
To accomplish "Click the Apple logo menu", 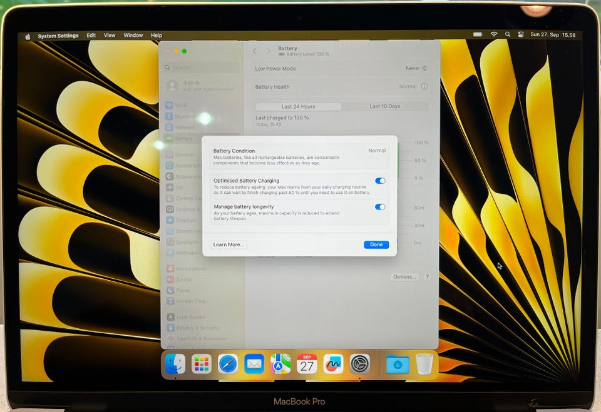I will point(28,36).
